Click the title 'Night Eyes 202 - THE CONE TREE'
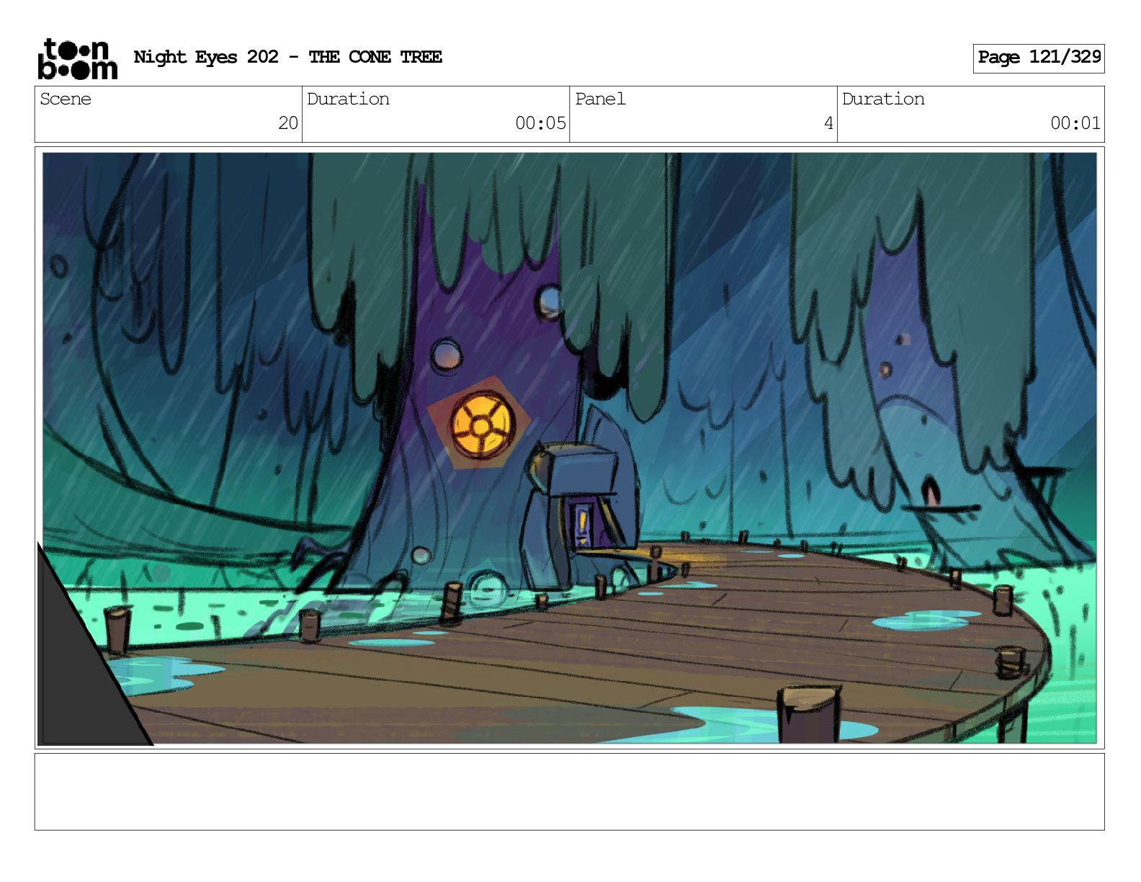Image resolution: width=1141 pixels, height=882 pixels. pos(287,58)
